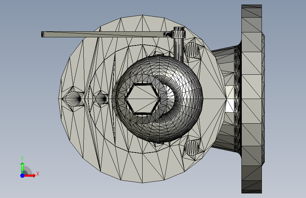Select the hexagonal socket in the ball

pos(142,99)
